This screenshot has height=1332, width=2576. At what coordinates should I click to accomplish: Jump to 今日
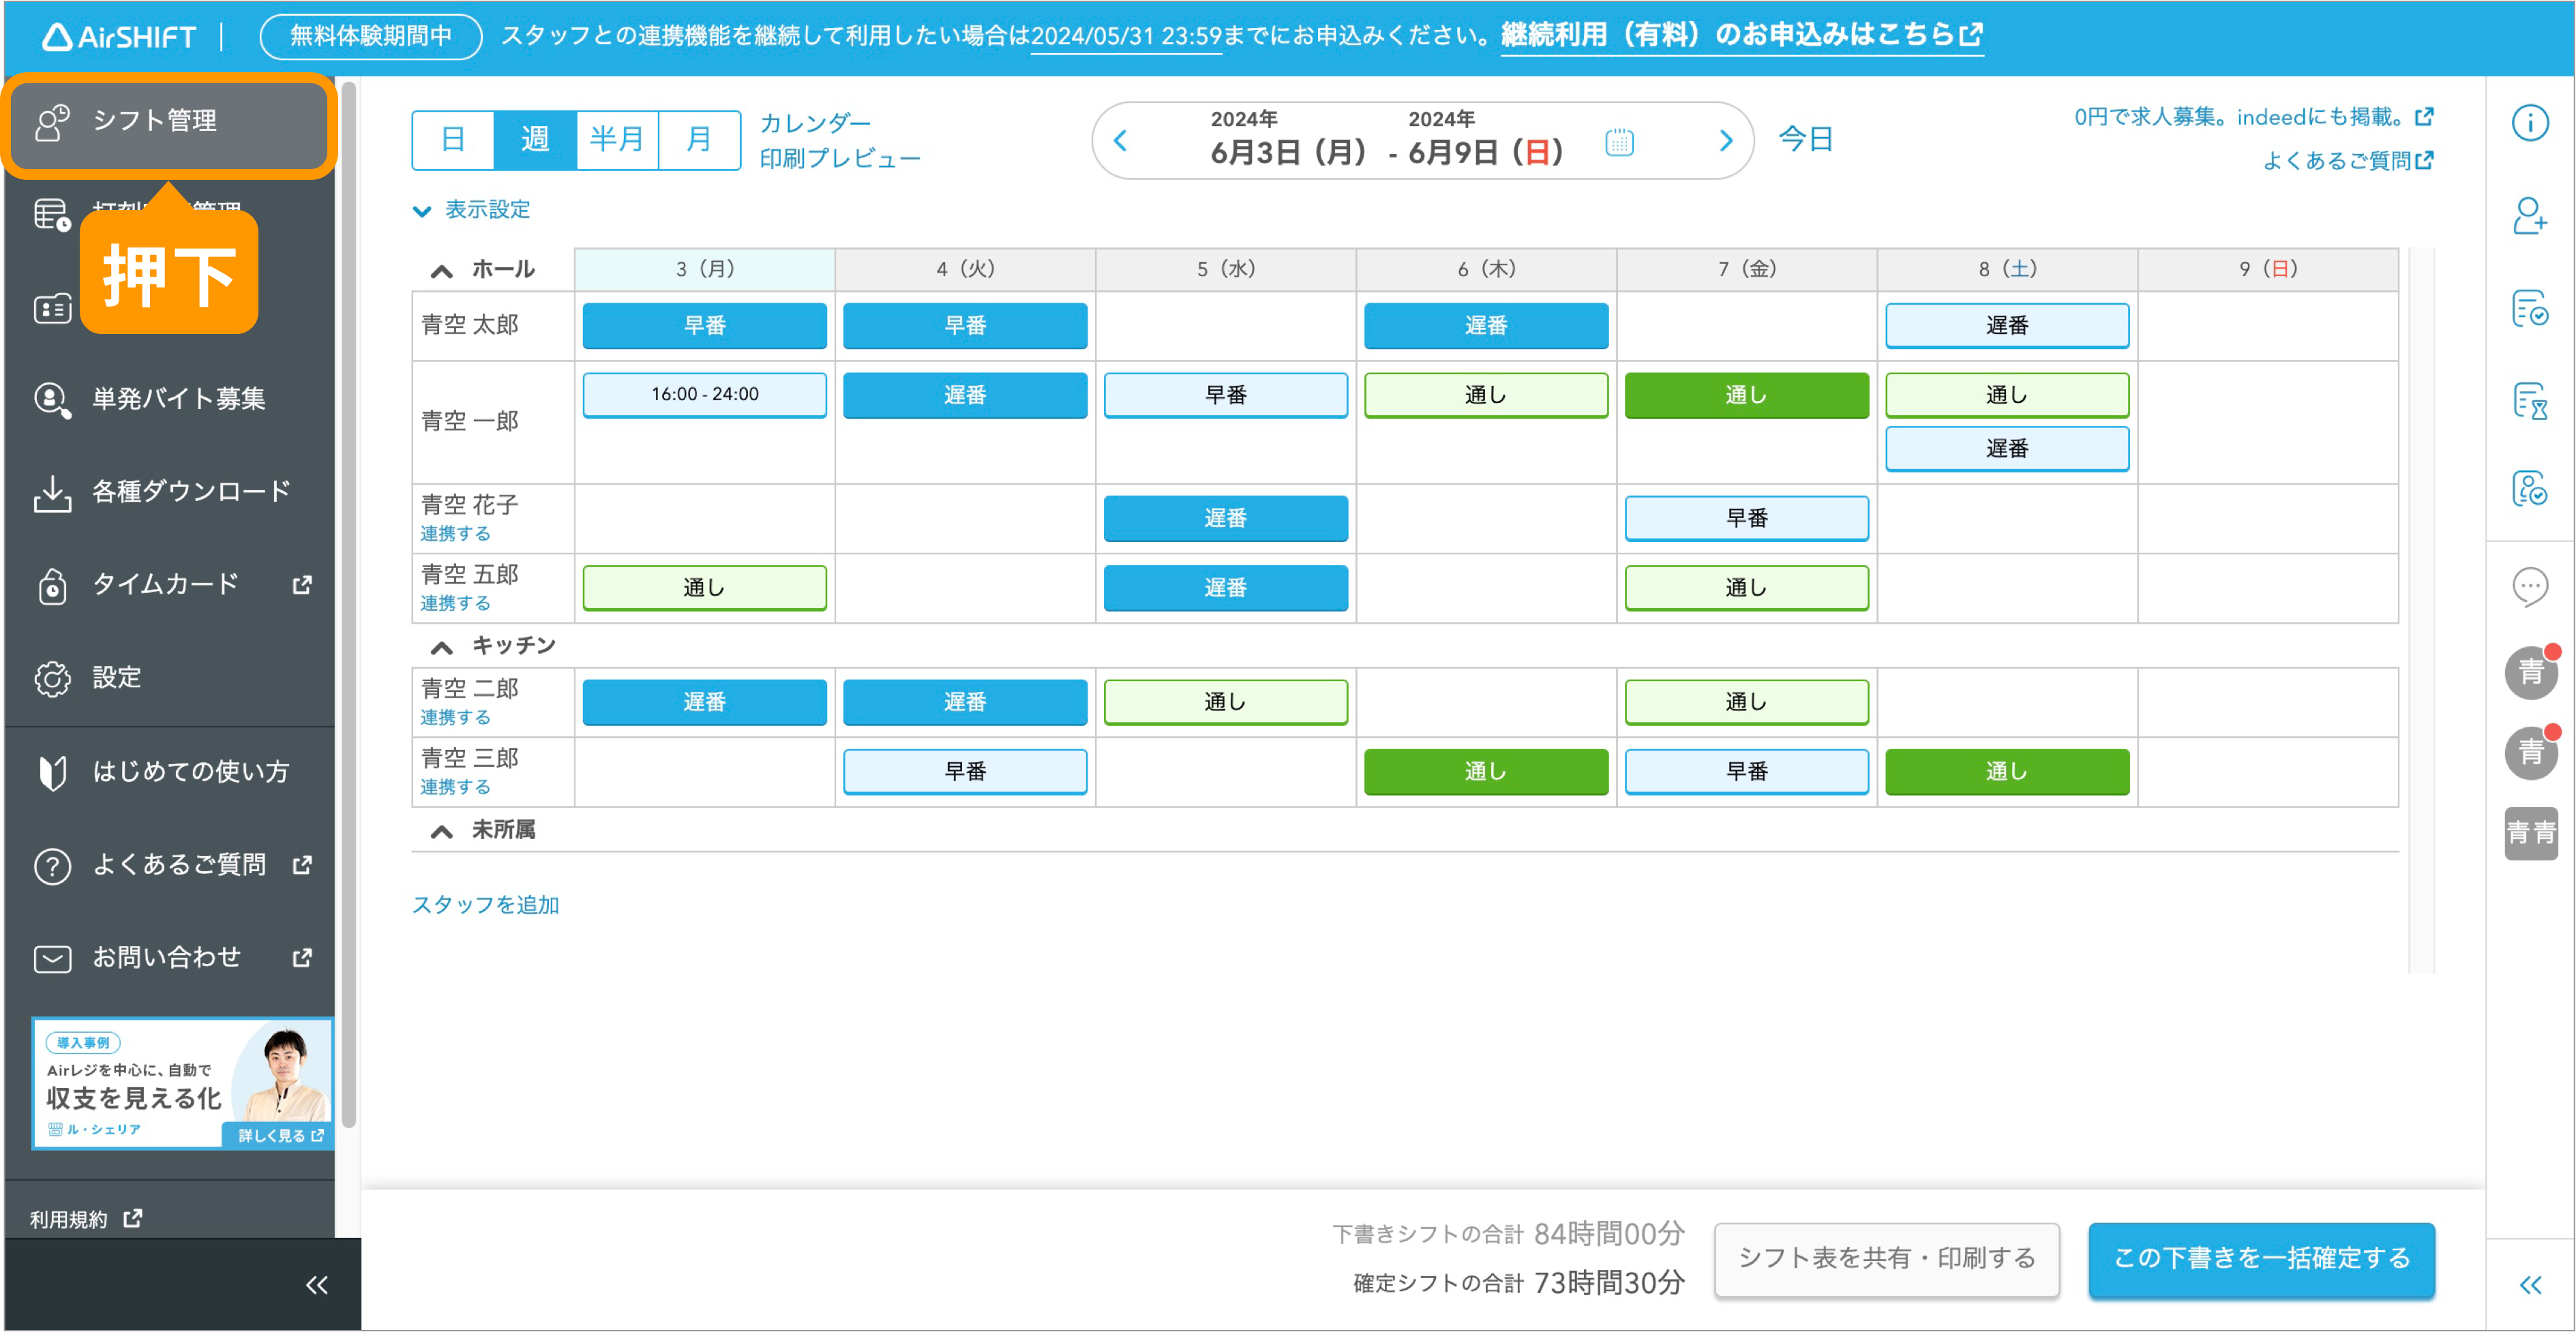coord(1805,139)
